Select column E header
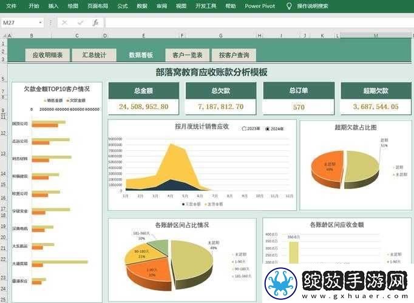 point(143,36)
